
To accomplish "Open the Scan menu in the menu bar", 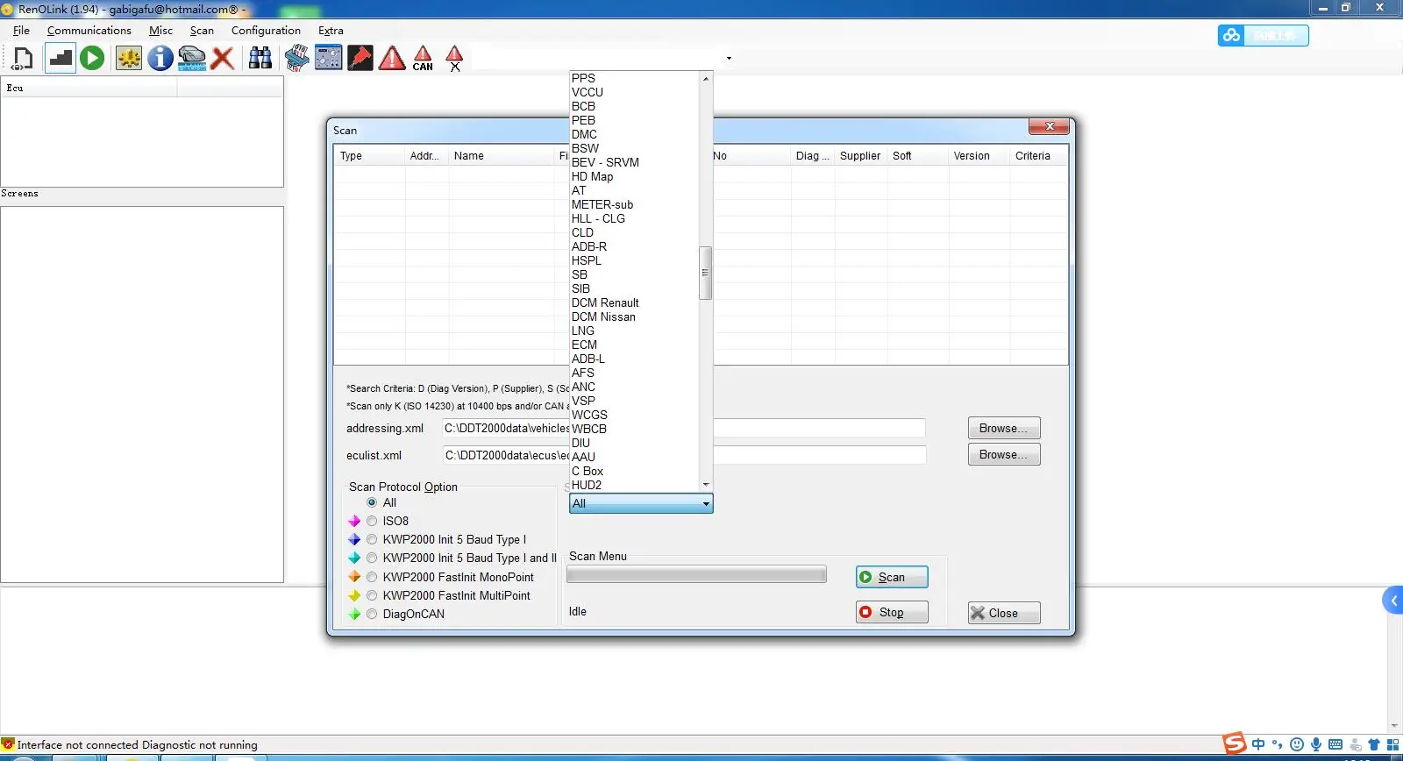I will point(202,31).
